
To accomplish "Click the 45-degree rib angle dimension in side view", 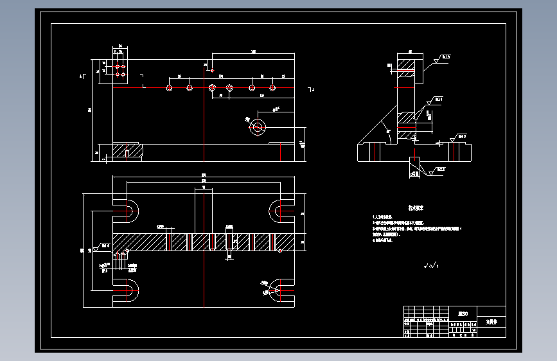I will coord(388,131).
